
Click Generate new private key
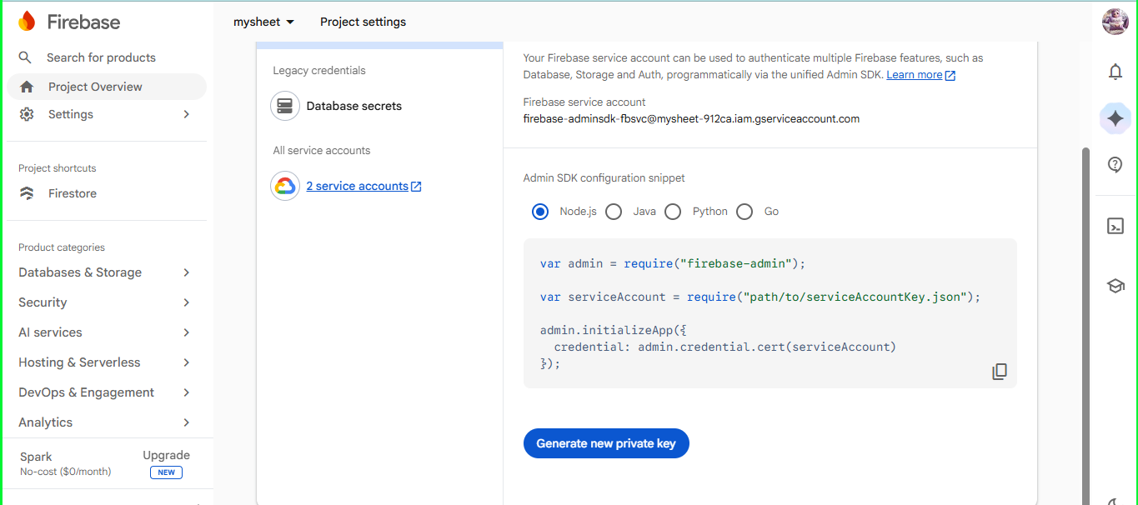pyautogui.click(x=606, y=443)
